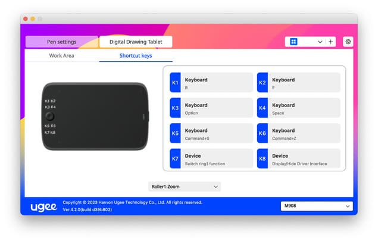Switch to Pen settings tab

tap(62, 42)
